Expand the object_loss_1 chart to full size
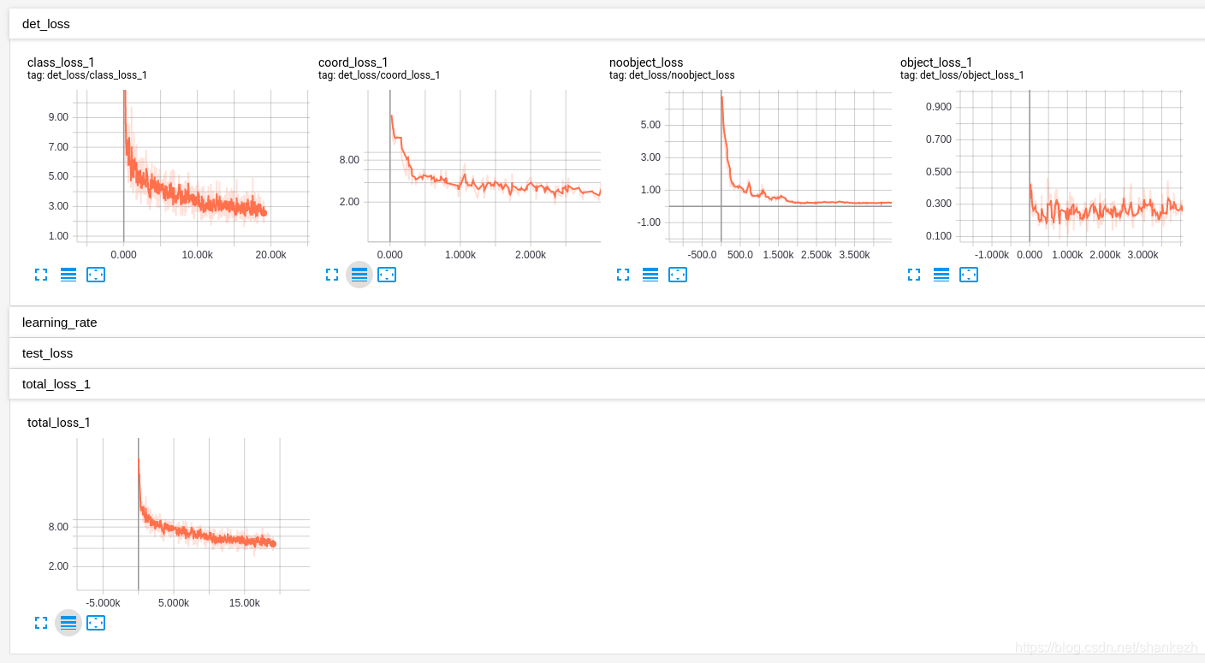The image size is (1205, 663). click(x=914, y=275)
